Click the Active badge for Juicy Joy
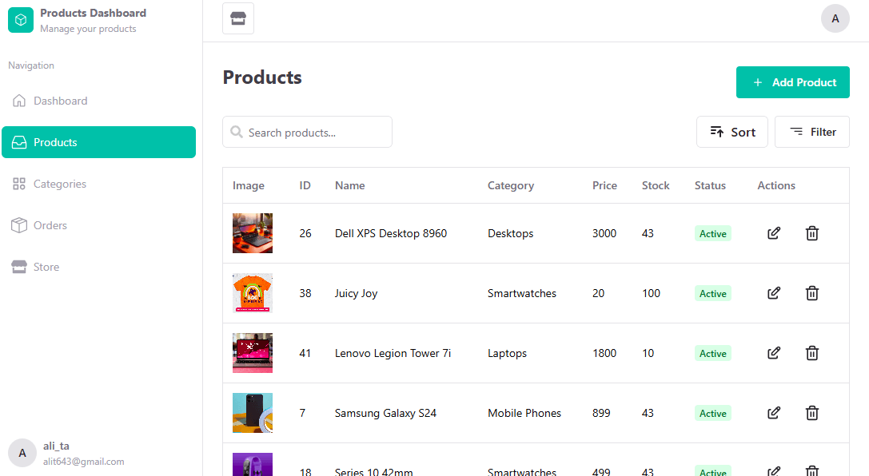The height and width of the screenshot is (476, 869). coord(713,293)
